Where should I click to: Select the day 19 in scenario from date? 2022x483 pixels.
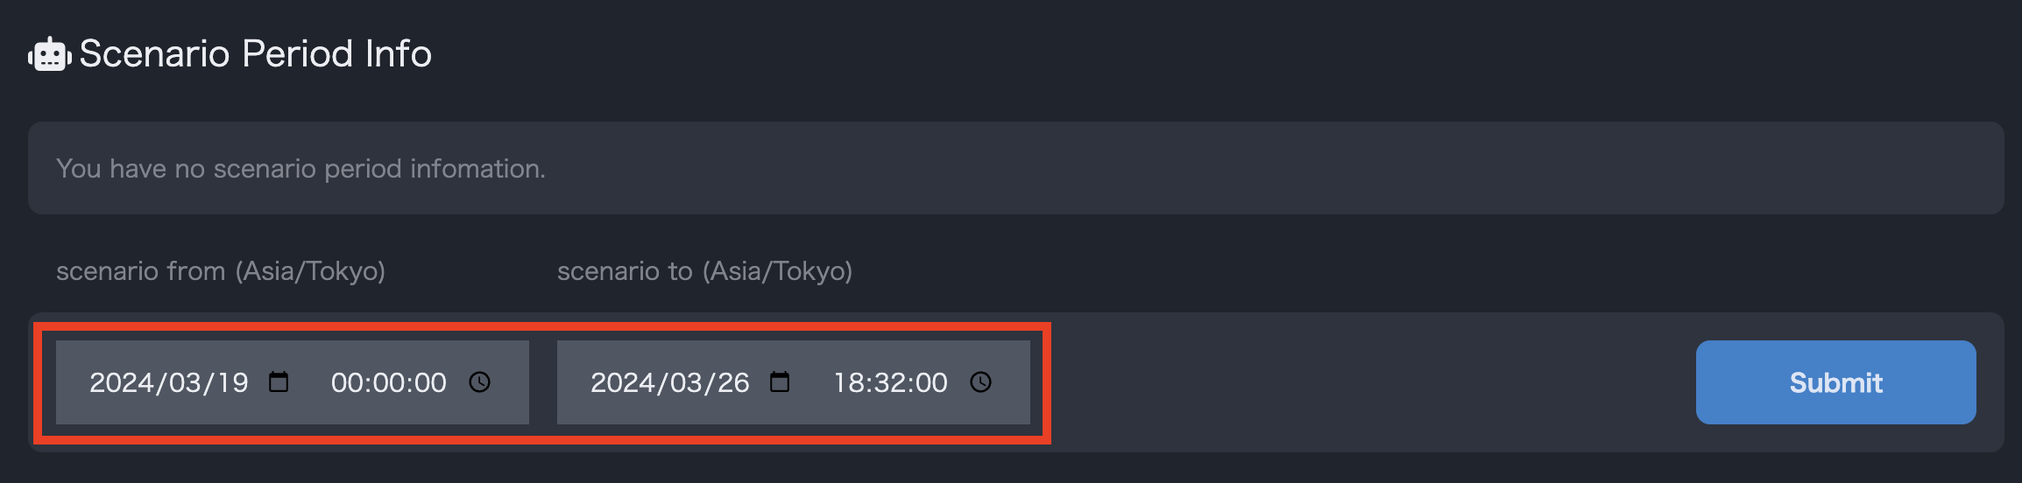click(233, 382)
